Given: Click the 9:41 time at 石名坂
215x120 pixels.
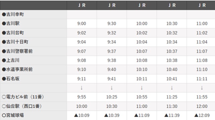Looking at the screenshot, I should point(112,79).
